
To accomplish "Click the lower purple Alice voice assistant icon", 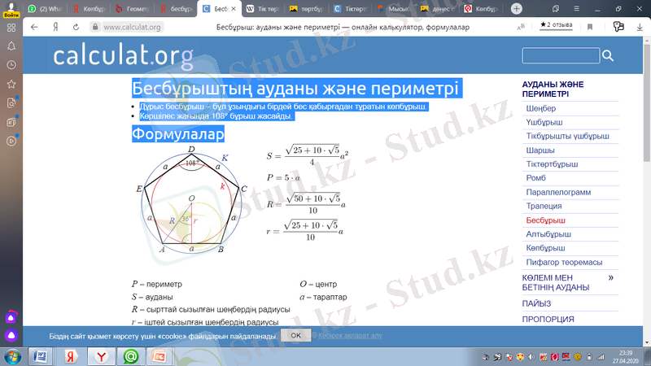I will coord(11,335).
